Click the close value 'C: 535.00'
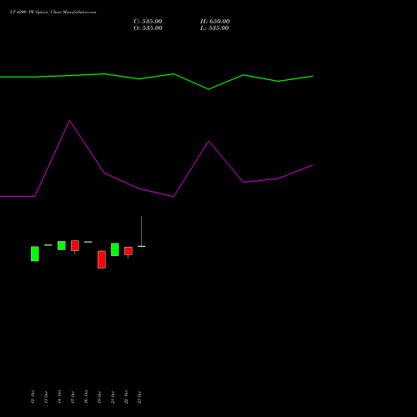 click(148, 22)
